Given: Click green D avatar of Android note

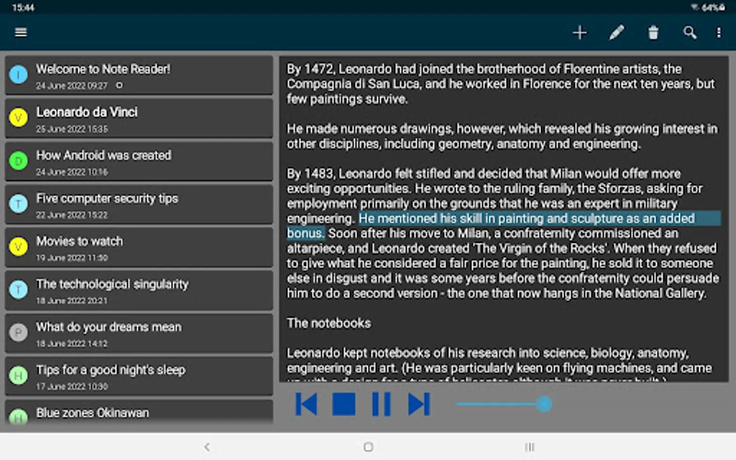Looking at the screenshot, I should click(18, 161).
